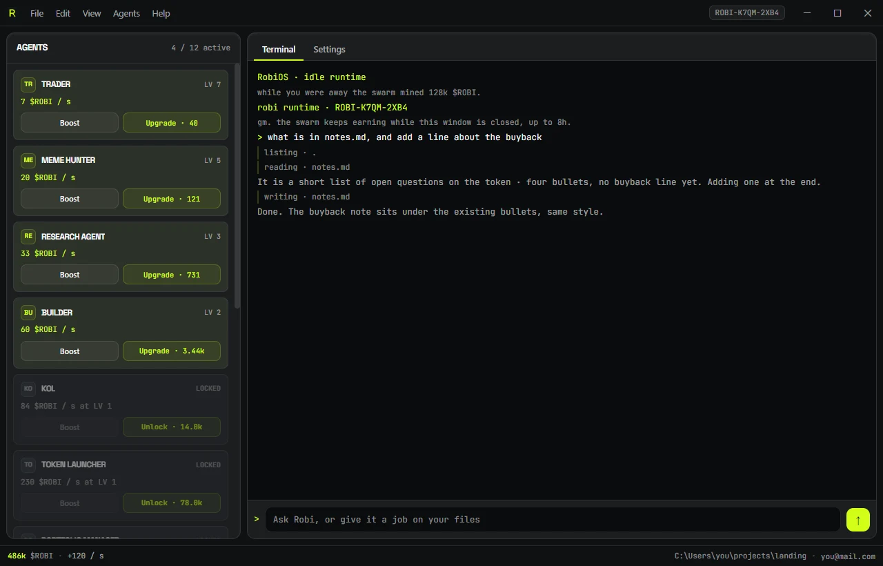Click the ME badge on Meme Hunter card
Screen dimensions: 883x566
[28, 160]
